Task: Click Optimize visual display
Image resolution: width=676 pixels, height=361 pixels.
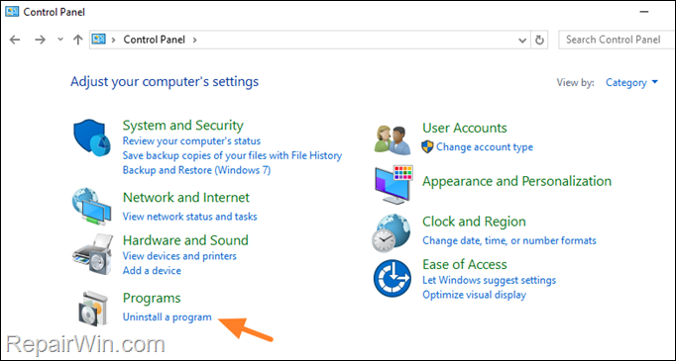Action: [474, 295]
